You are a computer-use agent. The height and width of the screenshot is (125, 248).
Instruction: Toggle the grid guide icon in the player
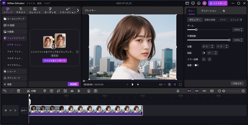[175, 85]
